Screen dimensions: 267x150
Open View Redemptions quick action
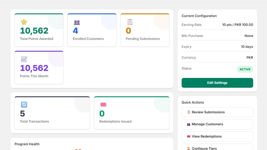(217, 136)
